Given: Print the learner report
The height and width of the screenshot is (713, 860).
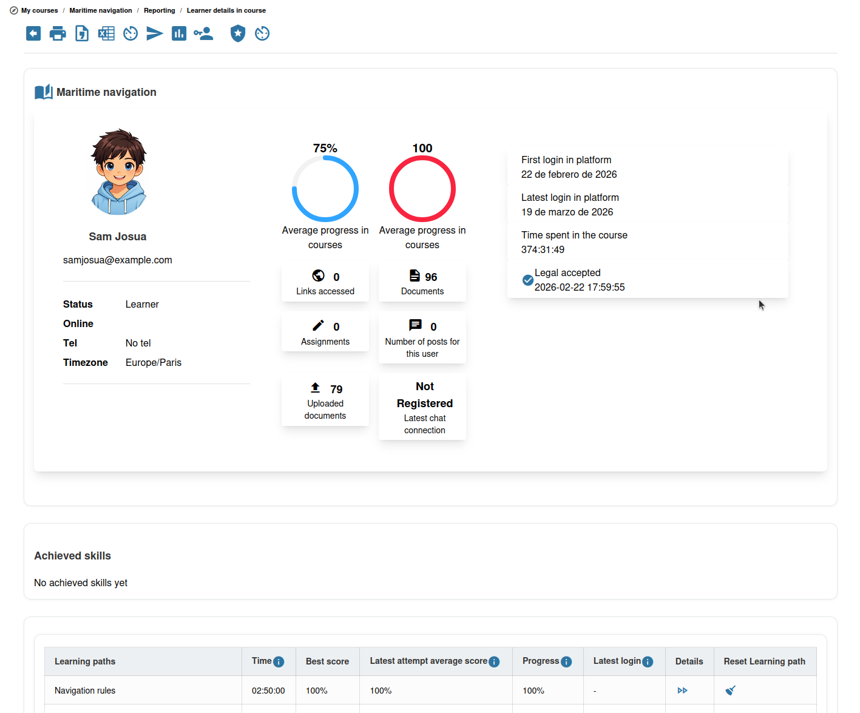Looking at the screenshot, I should tap(58, 33).
